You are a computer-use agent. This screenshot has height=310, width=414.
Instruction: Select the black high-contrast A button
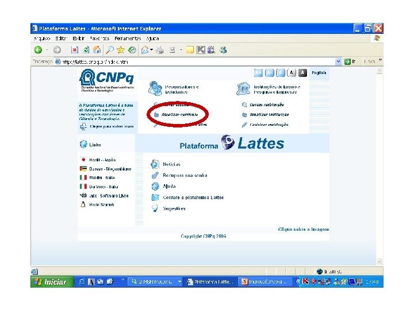tap(302, 73)
